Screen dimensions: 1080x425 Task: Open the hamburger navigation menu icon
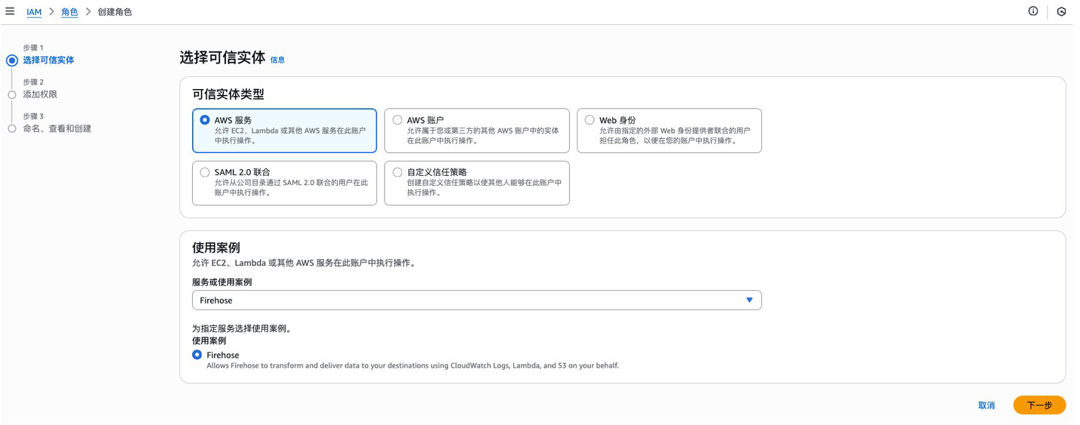tap(10, 11)
